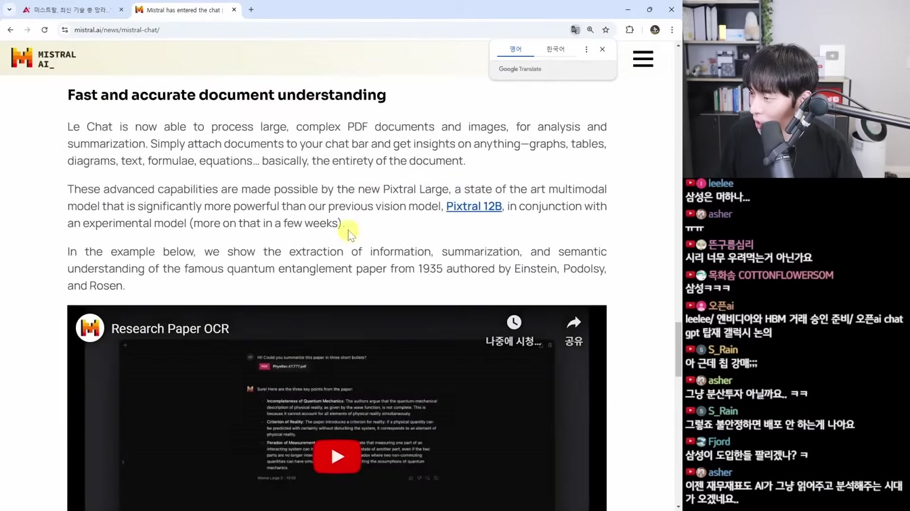Click the webcam video feed of the streamer

pyautogui.click(x=796, y=89)
